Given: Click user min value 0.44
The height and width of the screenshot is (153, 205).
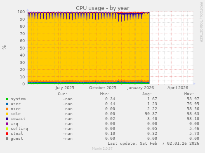Looking at the screenshot, I should [x=110, y=104].
